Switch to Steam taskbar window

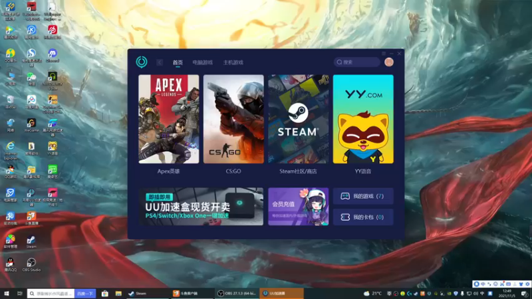coord(147,294)
